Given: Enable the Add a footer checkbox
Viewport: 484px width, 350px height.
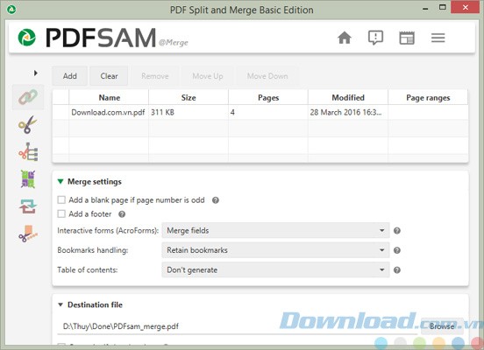Looking at the screenshot, I should pyautogui.click(x=61, y=213).
